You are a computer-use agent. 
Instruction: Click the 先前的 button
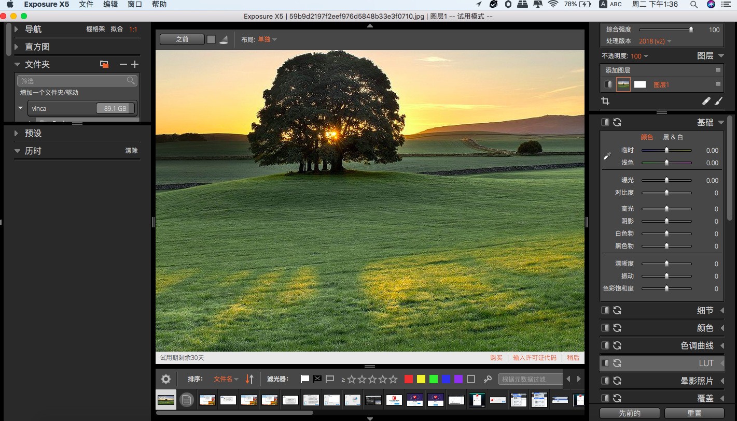630,413
